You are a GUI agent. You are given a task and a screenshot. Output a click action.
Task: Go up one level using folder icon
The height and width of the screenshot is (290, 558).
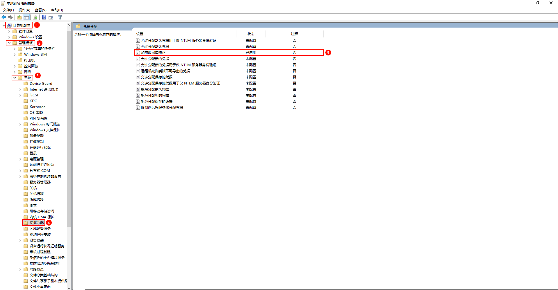(19, 17)
